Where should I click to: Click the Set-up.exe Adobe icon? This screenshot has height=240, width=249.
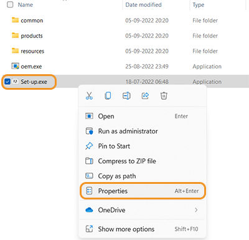point(15,82)
